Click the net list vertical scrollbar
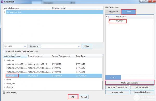Viewport: 156px width, 101px height. pos(103,85)
